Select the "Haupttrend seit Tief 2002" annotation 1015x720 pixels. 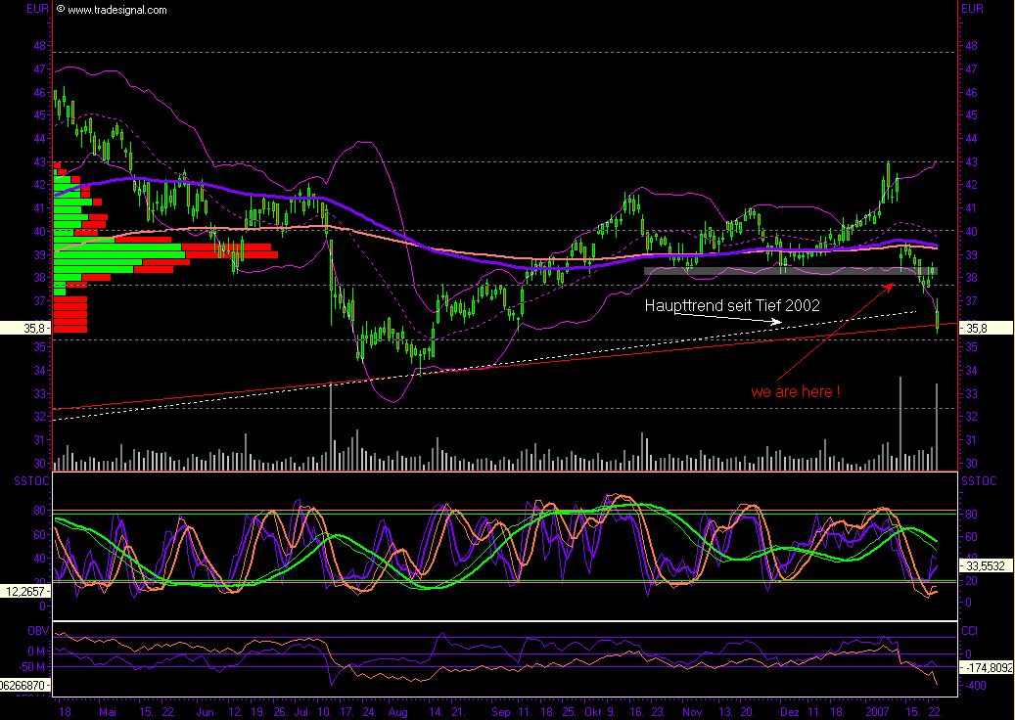731,306
